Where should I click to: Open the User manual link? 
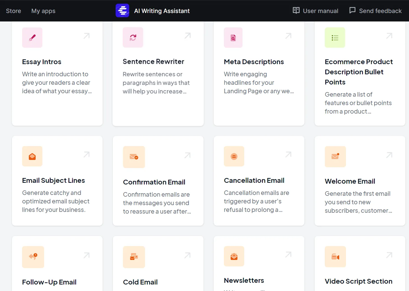315,11
